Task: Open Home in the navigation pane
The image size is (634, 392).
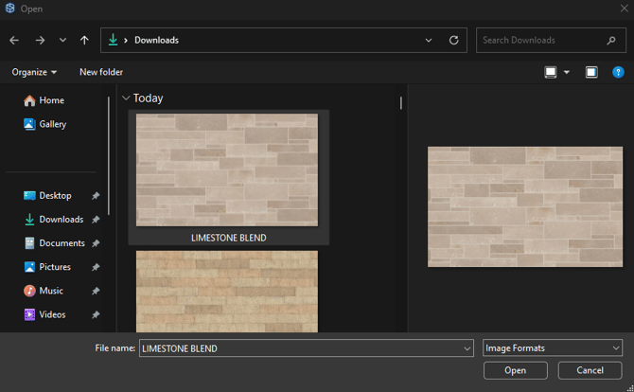Action: click(x=44, y=100)
